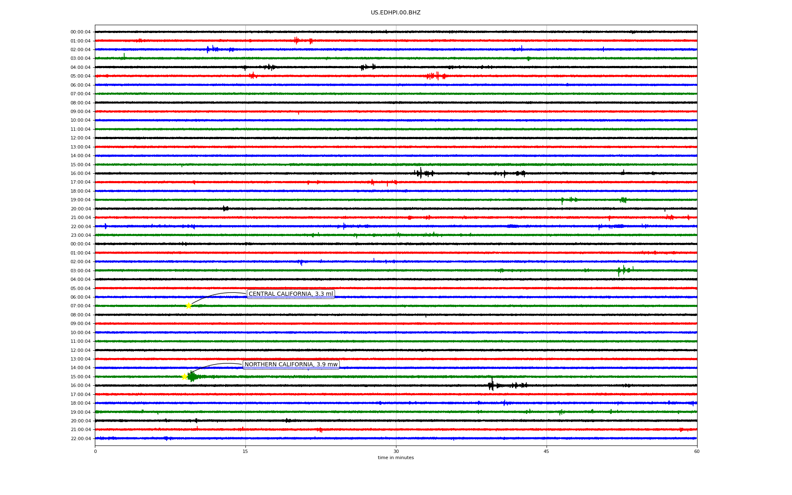Click the large green Northern California waveform burst
This screenshot has width=792, height=495.
[192, 377]
